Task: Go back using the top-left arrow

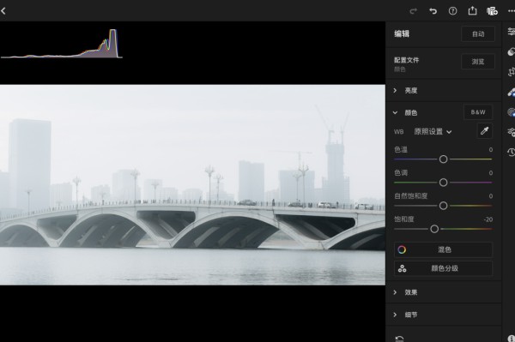Action: (3, 11)
